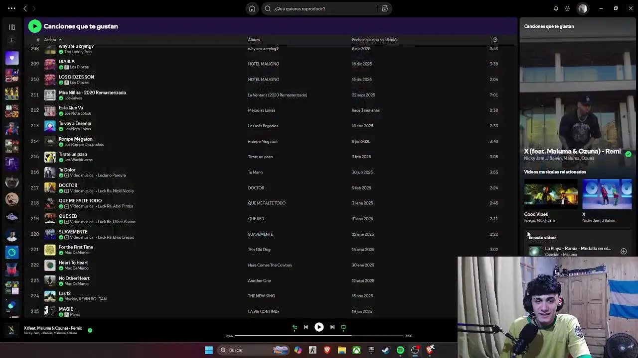Open the now-playing album cover in the bottom bar
The image size is (638, 358).
11,330
